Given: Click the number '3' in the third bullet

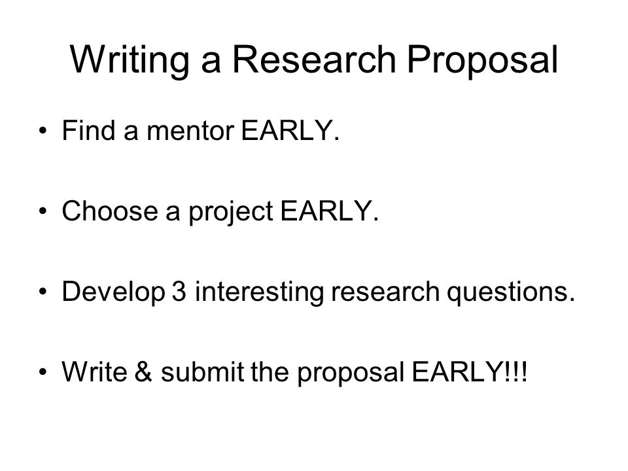Looking at the screenshot, I should coord(179,291).
